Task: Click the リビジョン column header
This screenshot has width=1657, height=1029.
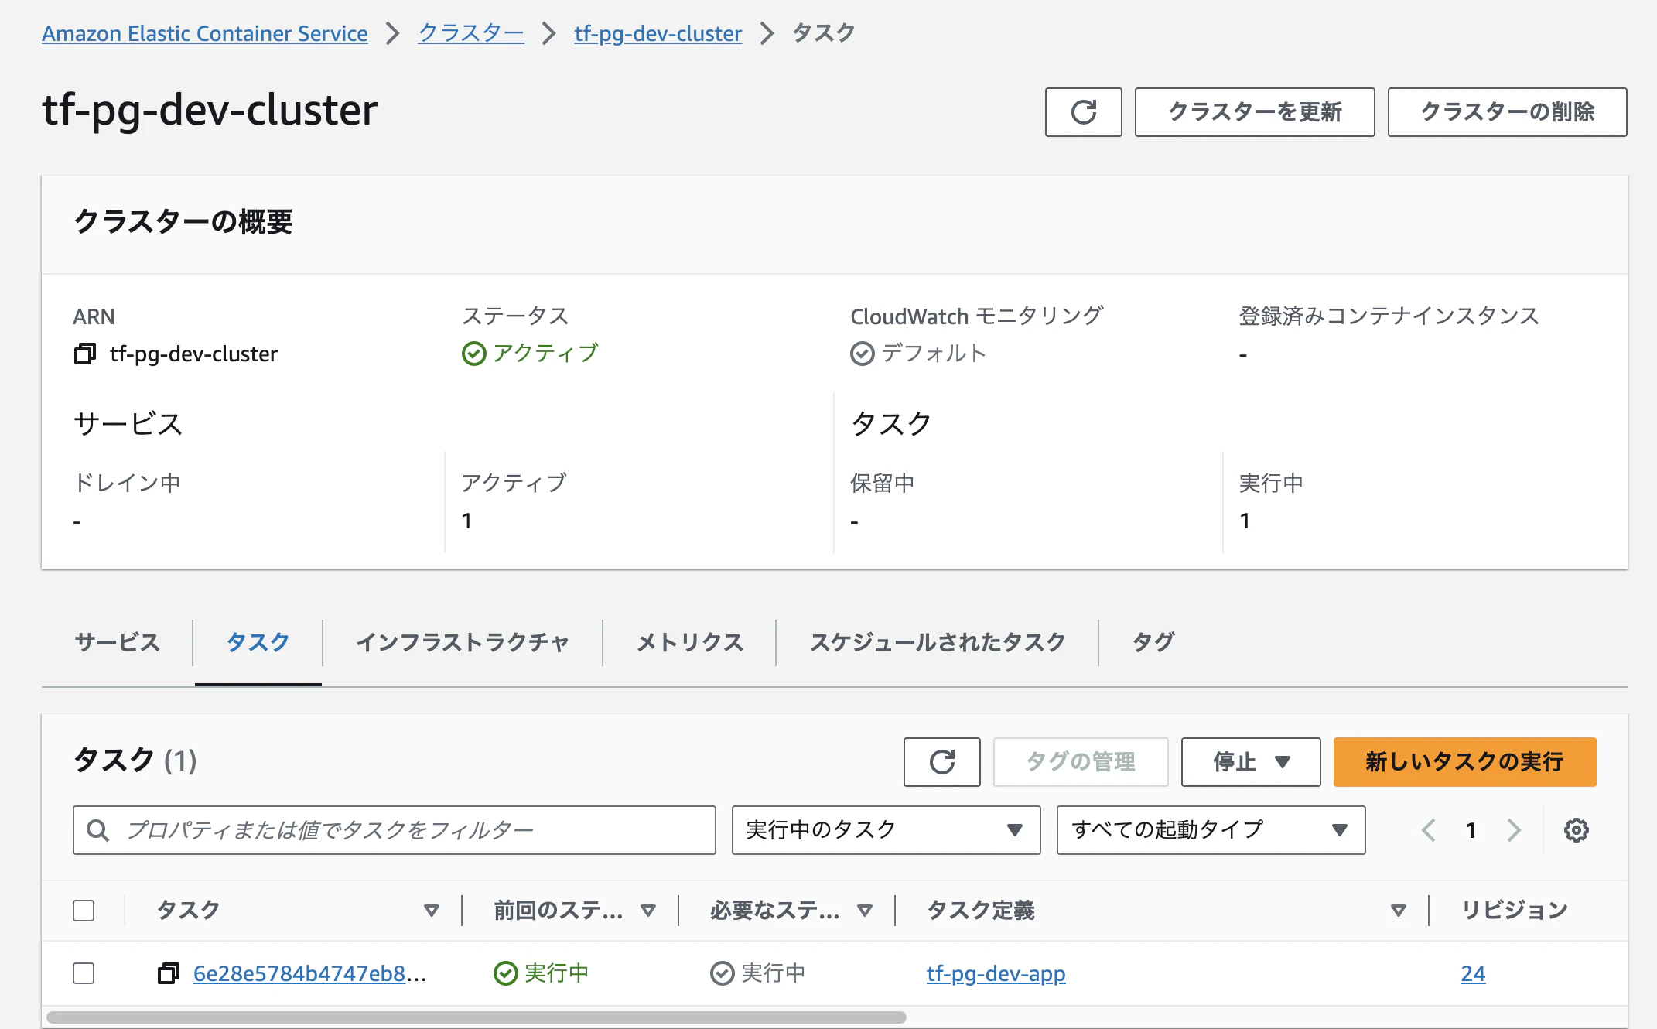Action: (1515, 911)
